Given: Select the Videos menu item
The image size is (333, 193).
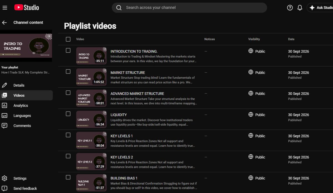Looking at the screenshot, I should coord(26,95).
